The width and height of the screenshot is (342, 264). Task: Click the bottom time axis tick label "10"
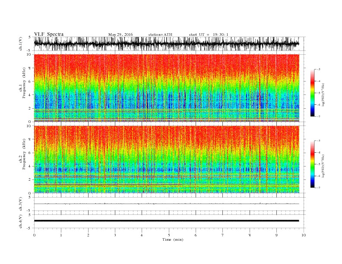click(x=304, y=235)
